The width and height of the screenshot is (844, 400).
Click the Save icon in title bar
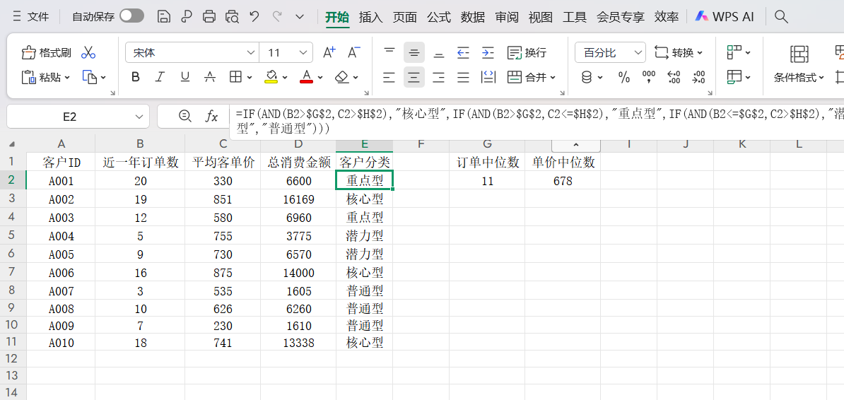[163, 16]
